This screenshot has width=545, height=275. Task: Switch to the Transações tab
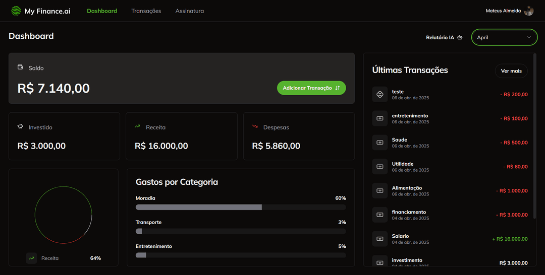tap(146, 11)
